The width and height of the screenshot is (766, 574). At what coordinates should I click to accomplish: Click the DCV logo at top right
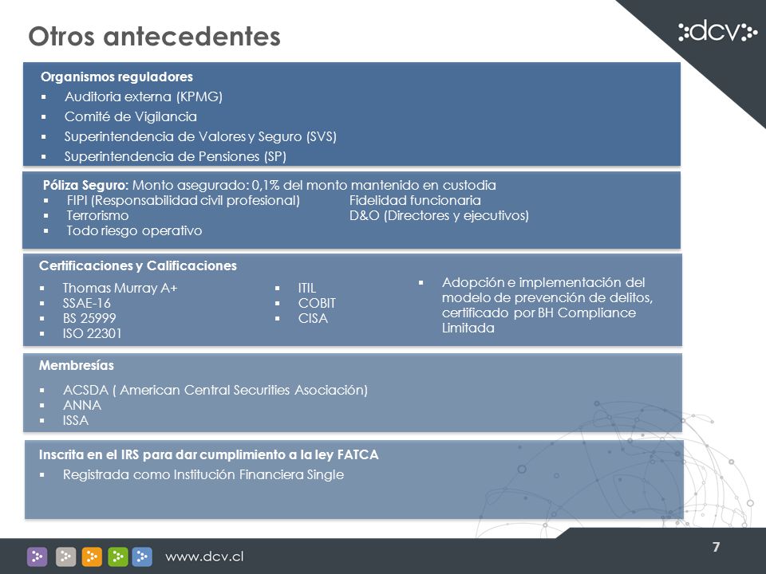click(717, 32)
